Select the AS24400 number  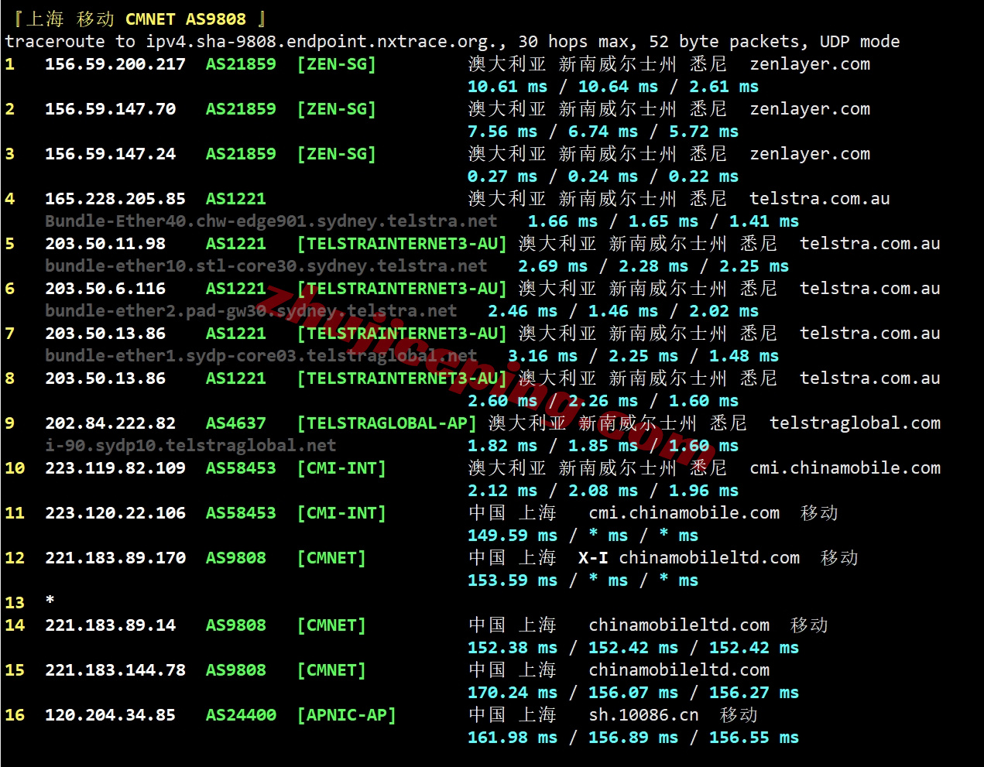click(240, 715)
